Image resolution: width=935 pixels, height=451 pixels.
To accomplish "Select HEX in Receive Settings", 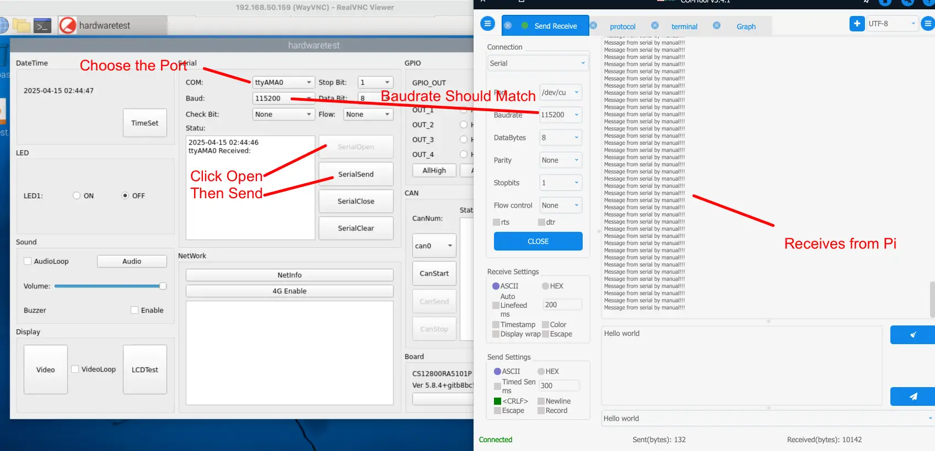I will (x=545, y=286).
